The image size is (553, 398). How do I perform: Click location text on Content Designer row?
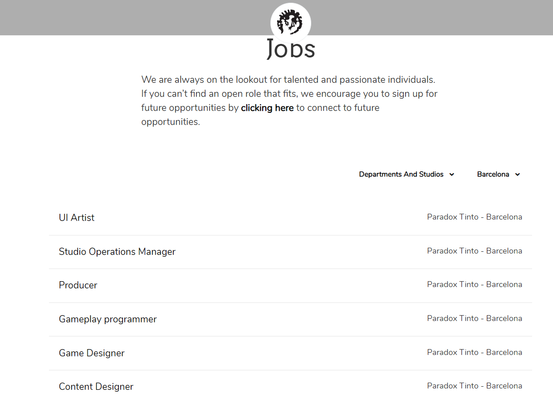click(x=474, y=386)
